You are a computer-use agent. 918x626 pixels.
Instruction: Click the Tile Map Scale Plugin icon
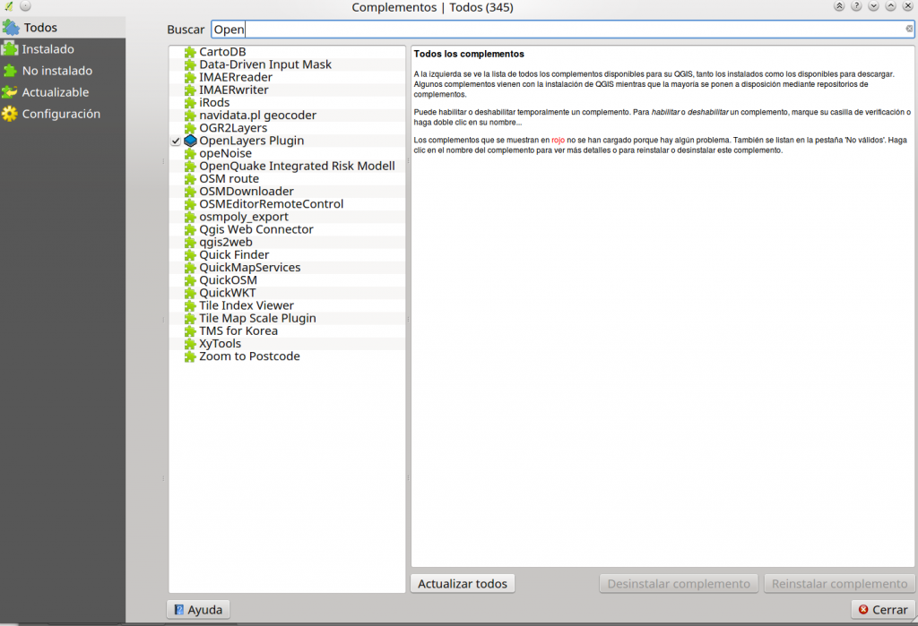[x=190, y=318]
